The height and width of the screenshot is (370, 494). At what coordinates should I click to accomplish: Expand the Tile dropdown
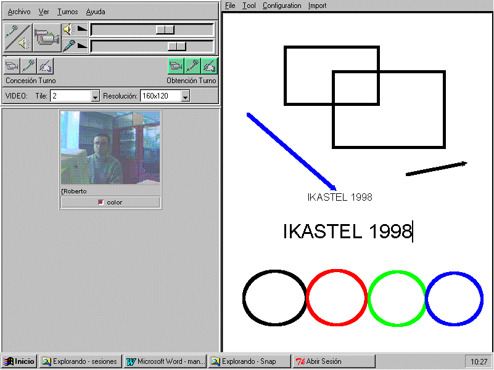pos(95,96)
